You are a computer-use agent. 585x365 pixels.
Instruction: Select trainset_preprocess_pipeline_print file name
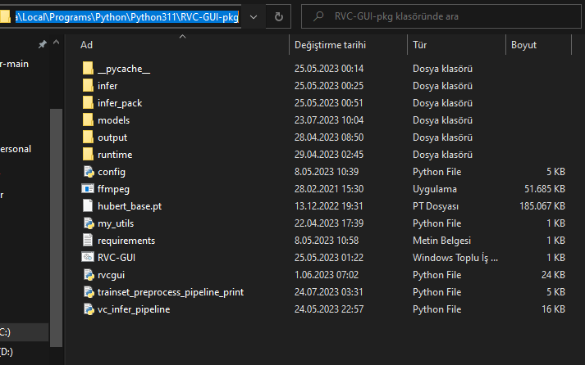pos(170,292)
